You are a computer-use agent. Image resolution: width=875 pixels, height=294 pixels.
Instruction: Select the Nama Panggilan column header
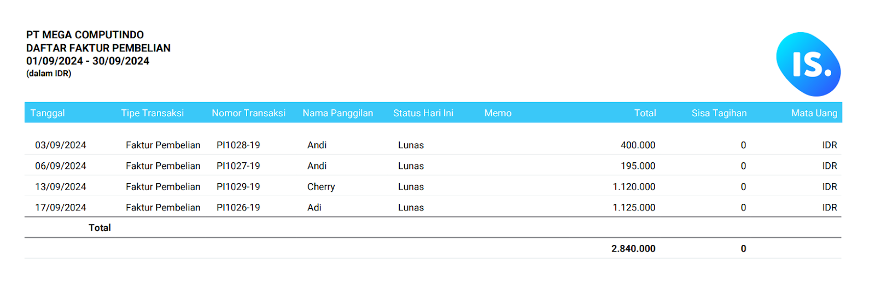[338, 113]
